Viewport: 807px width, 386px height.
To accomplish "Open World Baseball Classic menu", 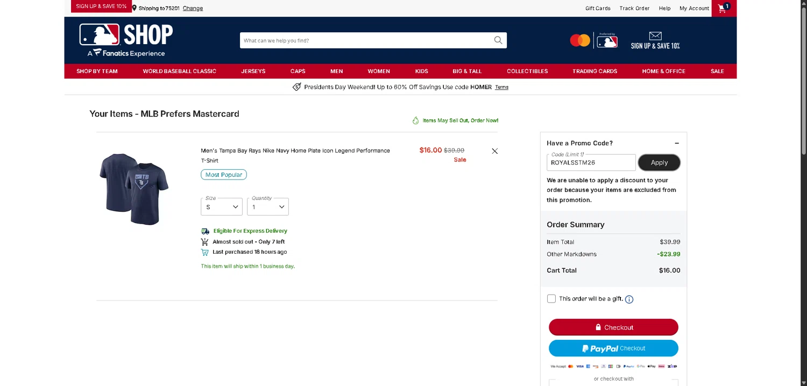I will (180, 71).
